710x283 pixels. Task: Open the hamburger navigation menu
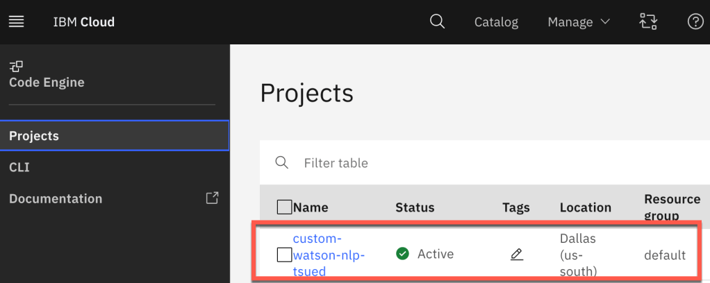(16, 22)
